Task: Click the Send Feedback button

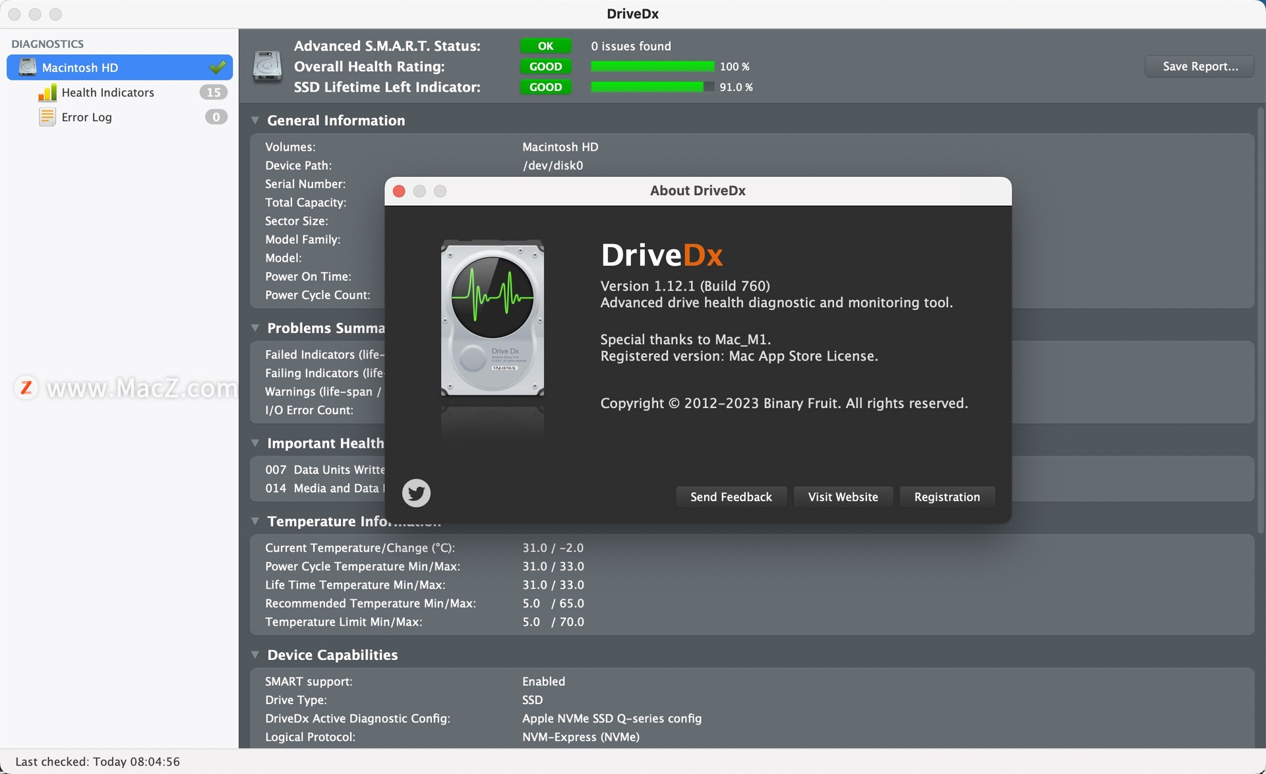Action: point(731,497)
